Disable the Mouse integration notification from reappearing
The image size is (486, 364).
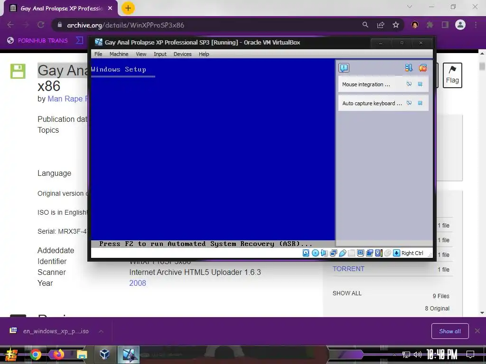click(x=409, y=84)
